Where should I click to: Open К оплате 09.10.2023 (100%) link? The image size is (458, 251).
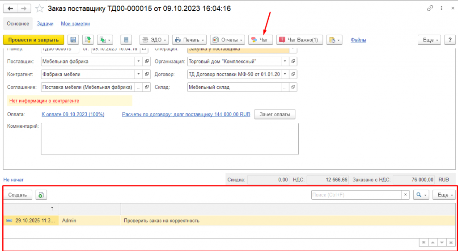click(x=73, y=115)
